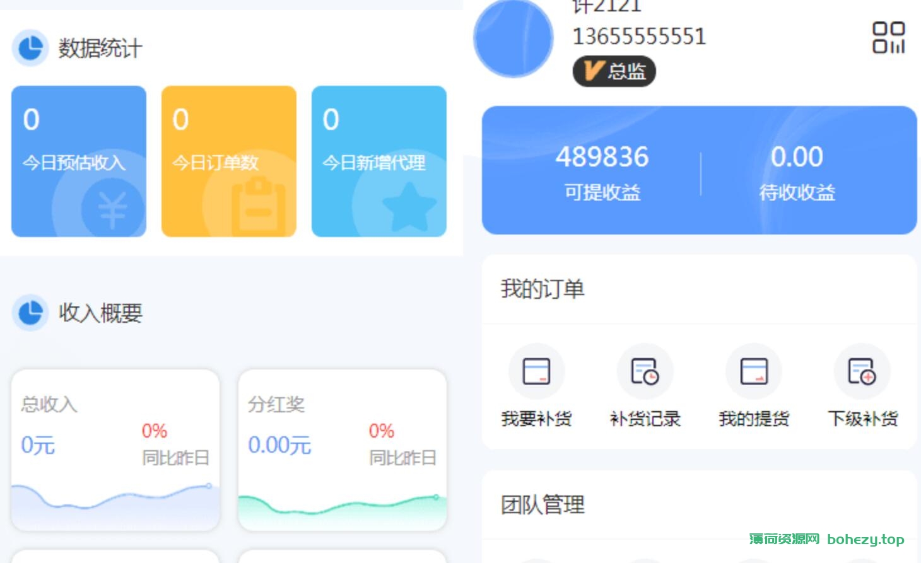This screenshot has height=563, width=921.
Task: Click the phone number 13655555551
Action: coord(639,36)
